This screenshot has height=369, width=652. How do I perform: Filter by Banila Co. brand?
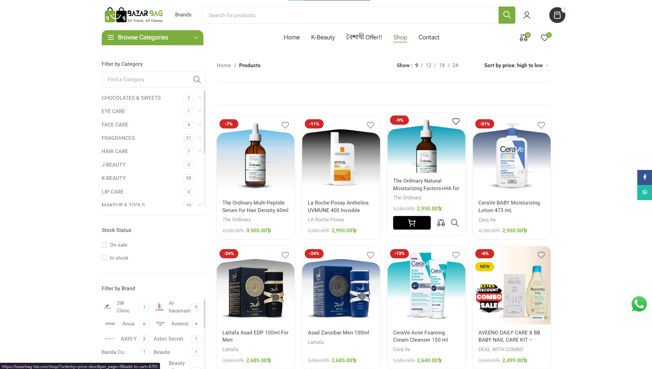tap(113, 352)
